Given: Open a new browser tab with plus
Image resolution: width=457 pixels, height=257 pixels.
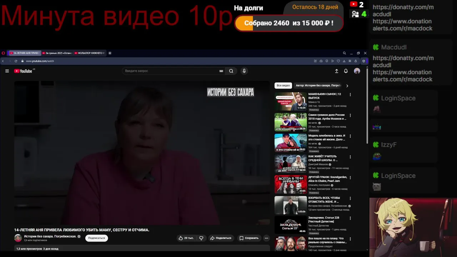Looking at the screenshot, I should click(110, 53).
